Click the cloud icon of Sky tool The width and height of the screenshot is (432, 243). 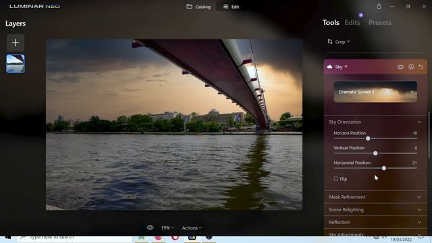[329, 67]
